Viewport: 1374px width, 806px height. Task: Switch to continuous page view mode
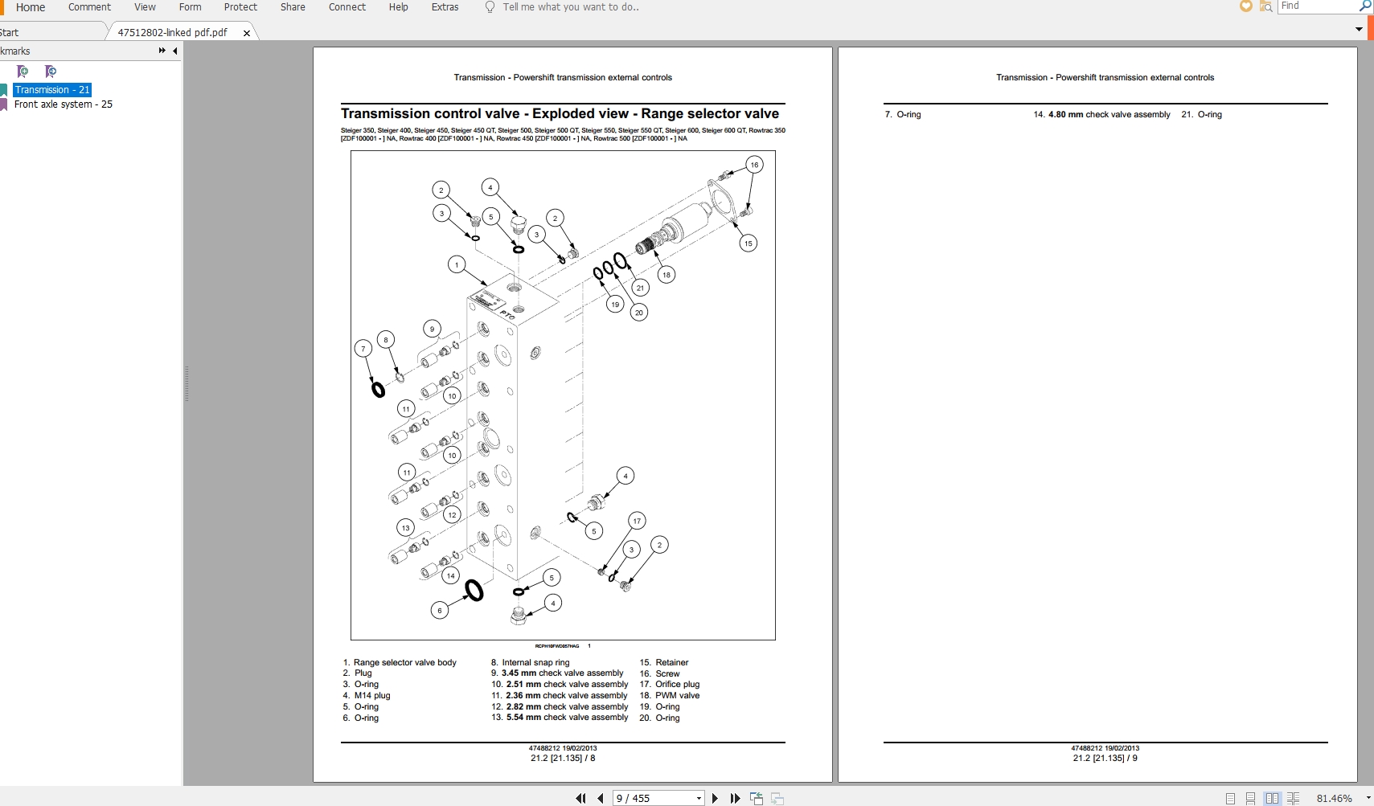[1250, 799]
